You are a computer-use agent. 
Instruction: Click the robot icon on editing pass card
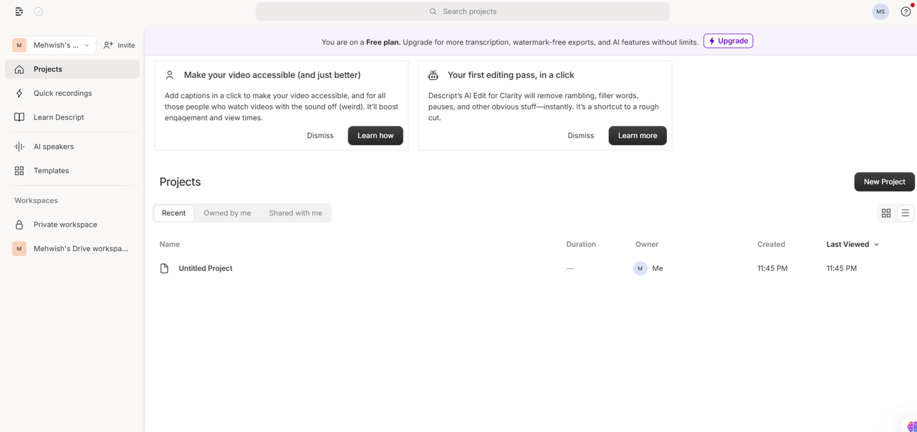coord(433,75)
